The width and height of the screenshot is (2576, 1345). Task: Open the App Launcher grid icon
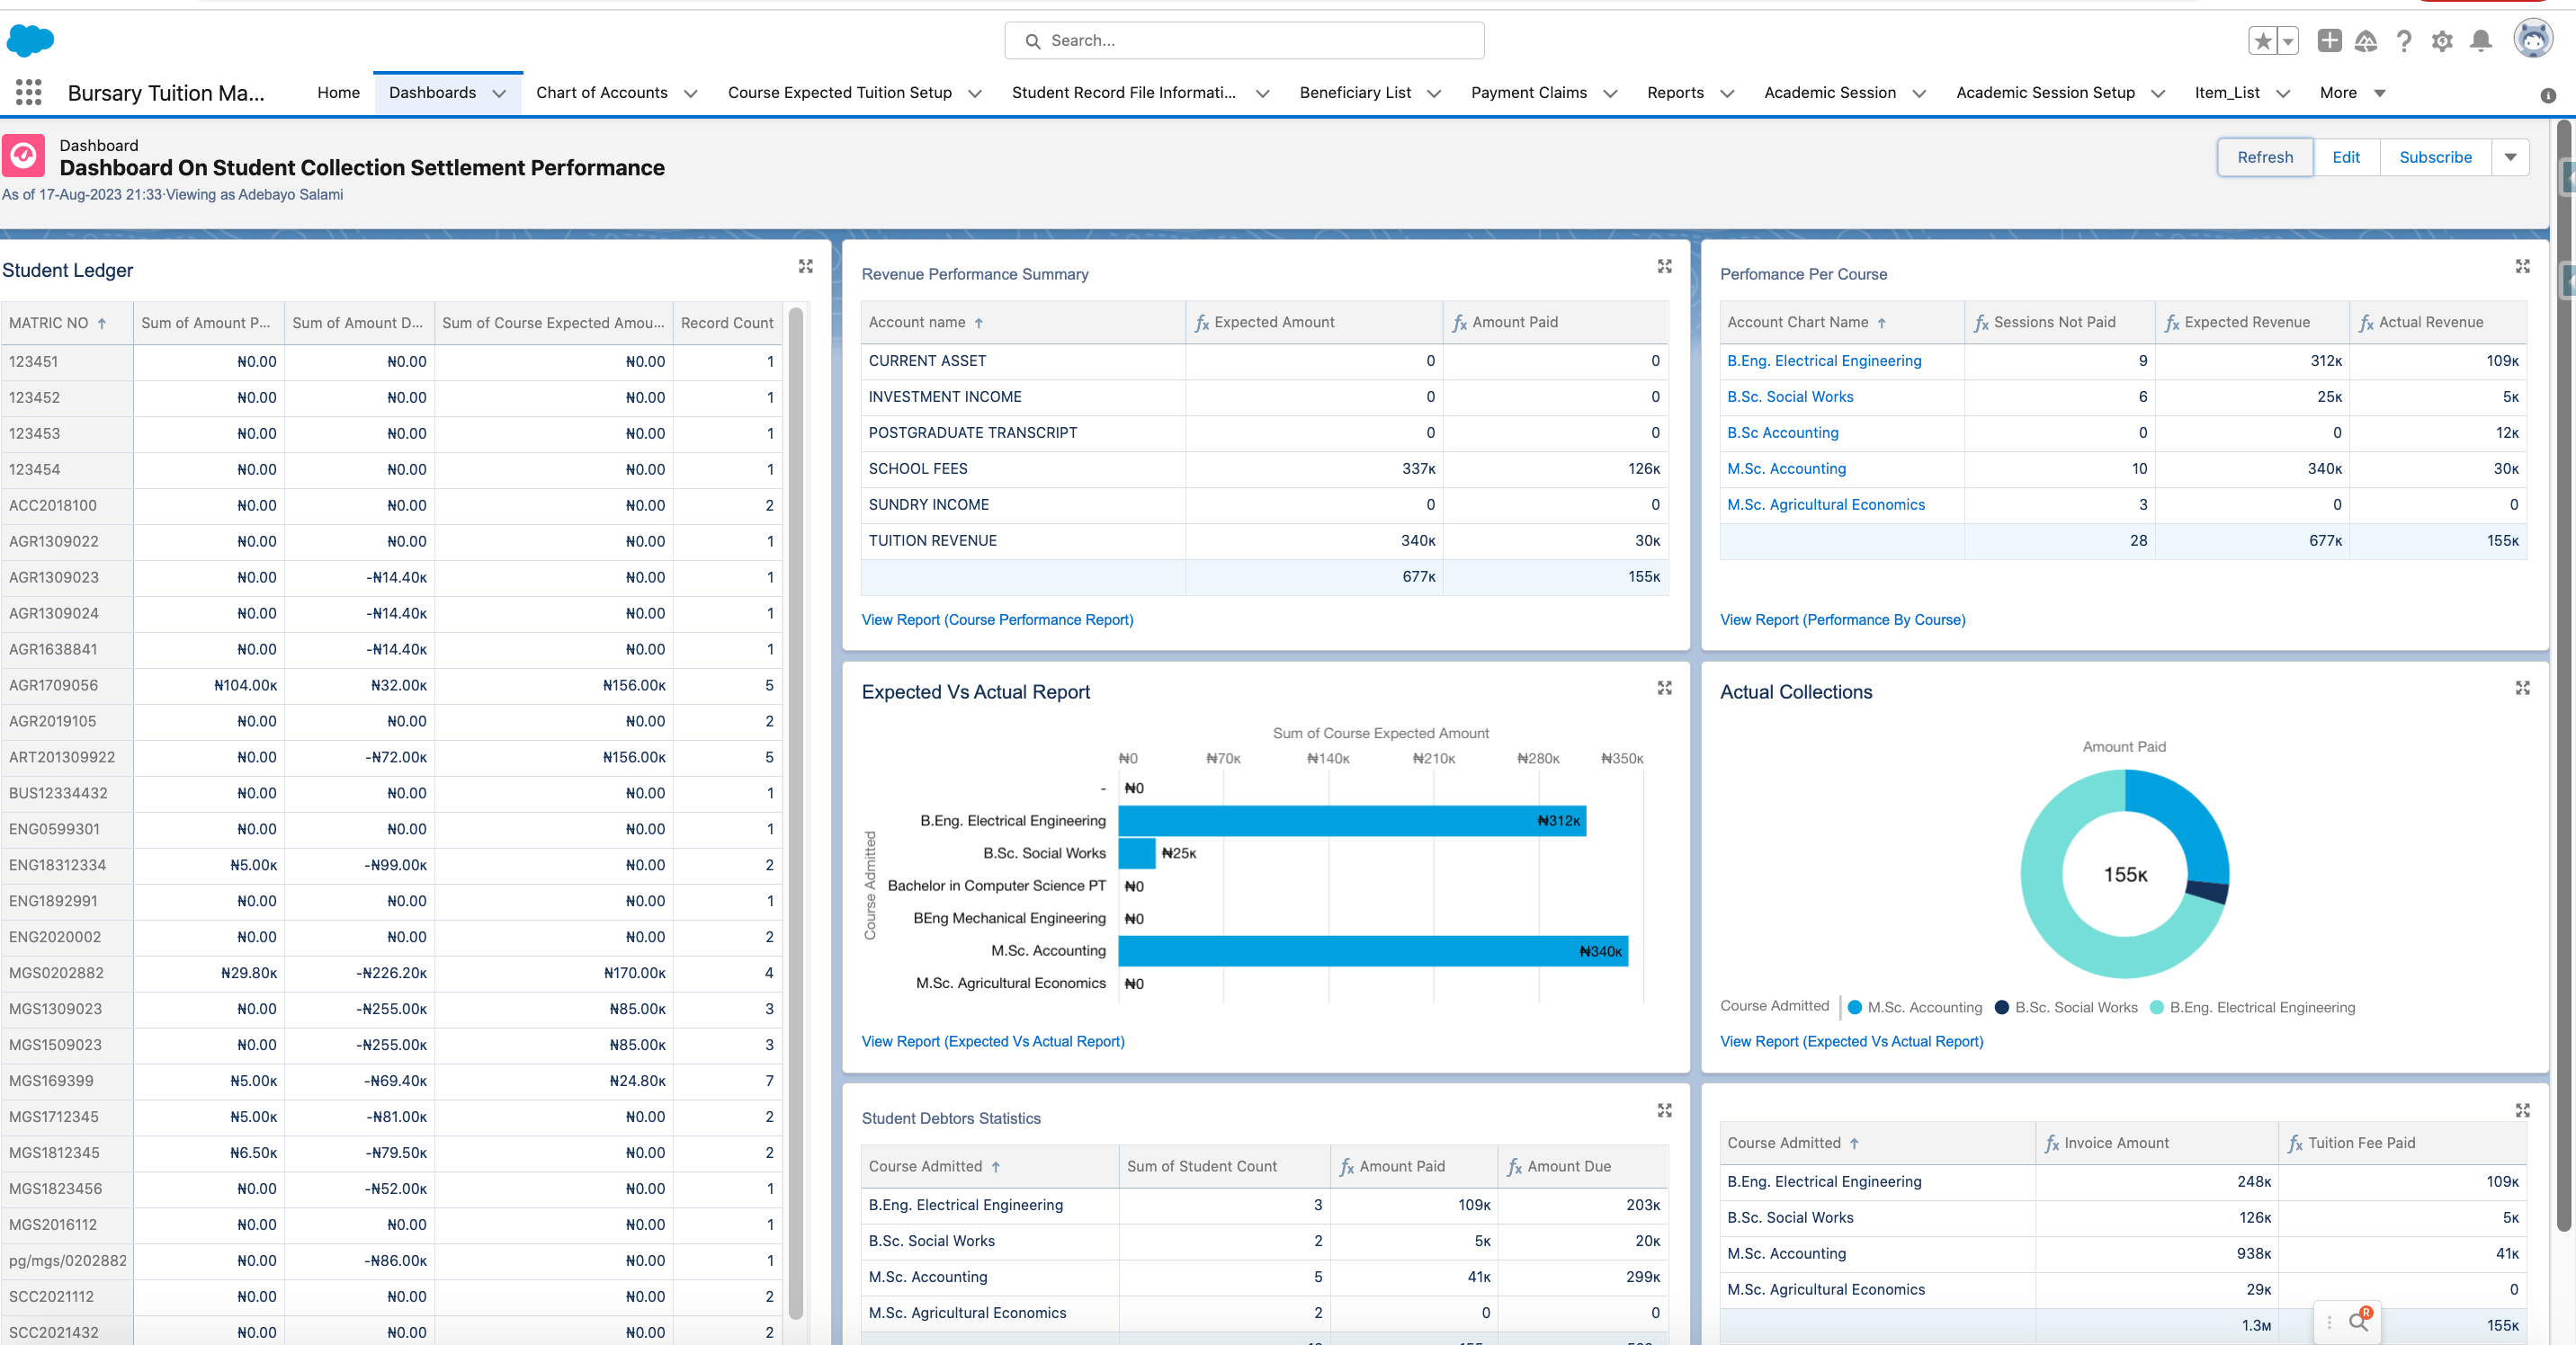tap(28, 93)
